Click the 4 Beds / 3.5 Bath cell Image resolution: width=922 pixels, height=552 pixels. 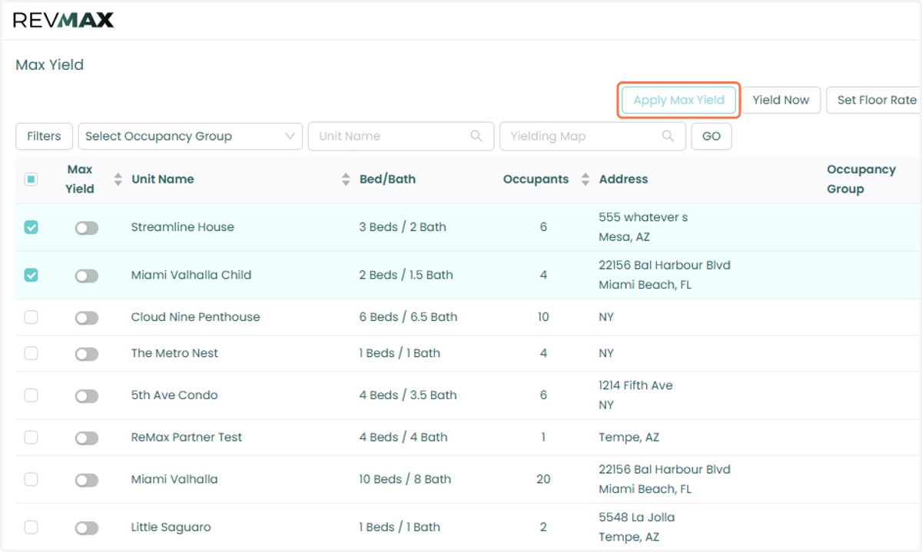(x=408, y=395)
